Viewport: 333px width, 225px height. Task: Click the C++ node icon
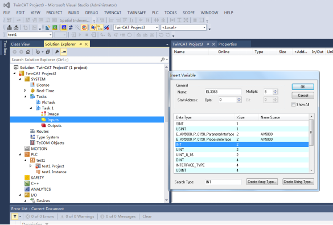pos(27,183)
